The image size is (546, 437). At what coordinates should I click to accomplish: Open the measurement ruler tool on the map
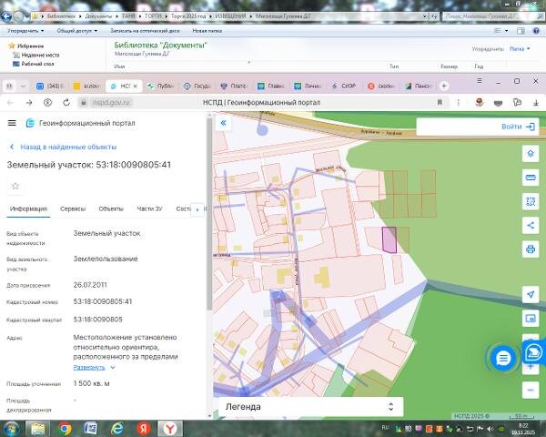531,178
